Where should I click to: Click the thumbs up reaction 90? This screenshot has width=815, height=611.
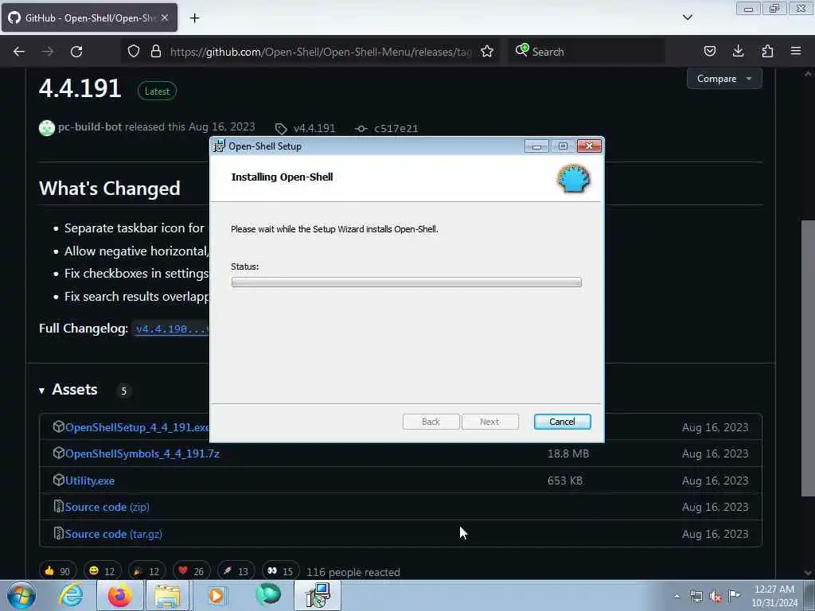[x=57, y=571]
